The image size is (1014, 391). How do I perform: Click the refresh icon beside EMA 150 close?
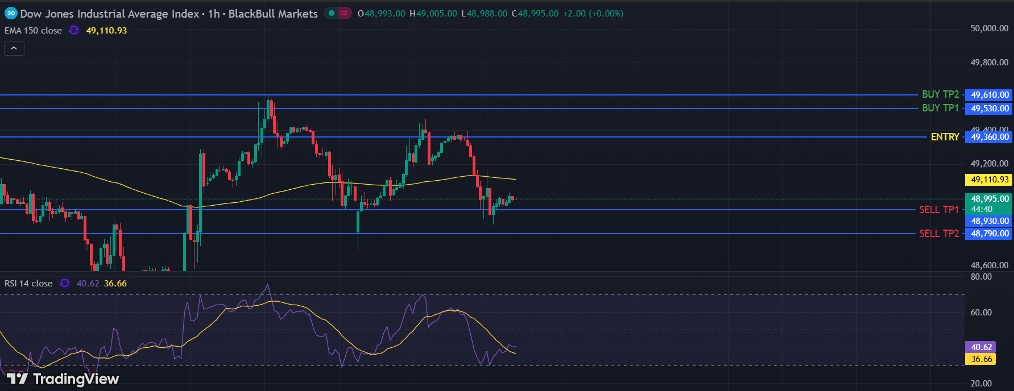point(74,31)
